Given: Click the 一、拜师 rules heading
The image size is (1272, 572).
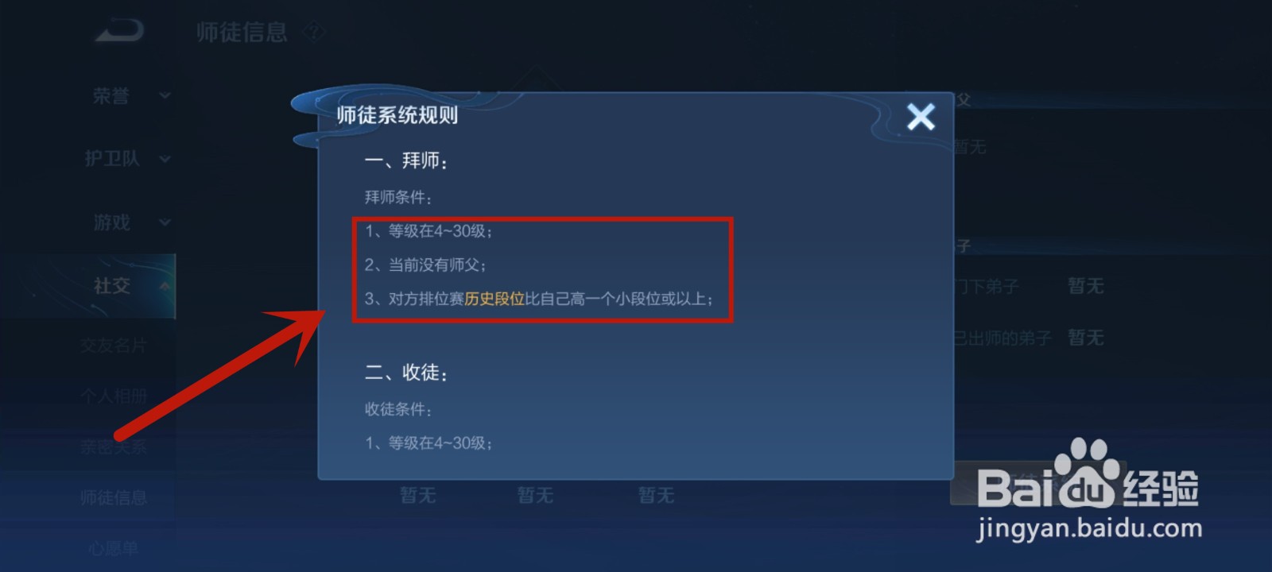Looking at the screenshot, I should coord(406,161).
